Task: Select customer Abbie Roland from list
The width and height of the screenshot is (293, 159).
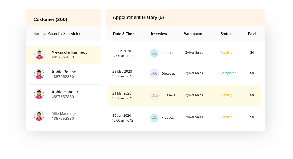Action: tap(64, 72)
